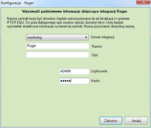Click the Anuluj button

pyautogui.click(x=136, y=121)
